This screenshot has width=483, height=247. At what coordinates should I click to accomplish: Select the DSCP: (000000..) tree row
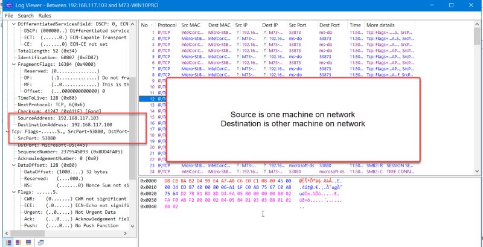76,31
